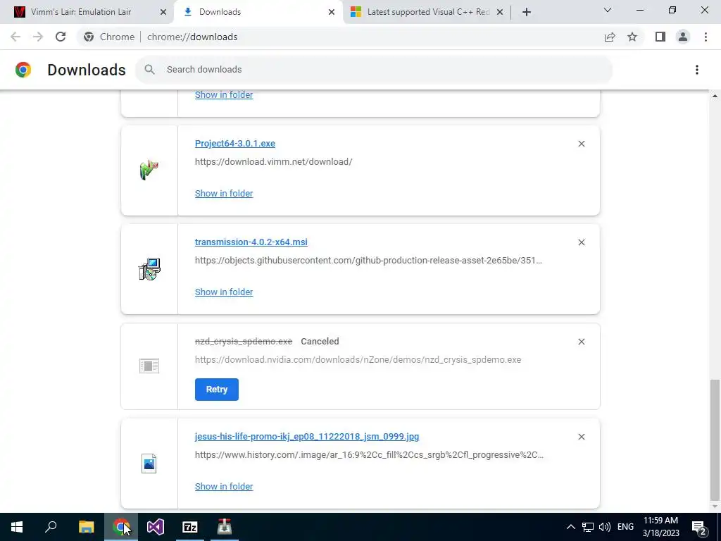721x541 pixels.
Task: Show transmission-4.0.2-x64.msi in folder
Action: tap(224, 292)
